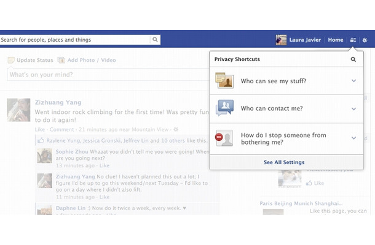Click the privacy shortcuts lock icon
The width and height of the screenshot is (375, 245).
[353, 40]
